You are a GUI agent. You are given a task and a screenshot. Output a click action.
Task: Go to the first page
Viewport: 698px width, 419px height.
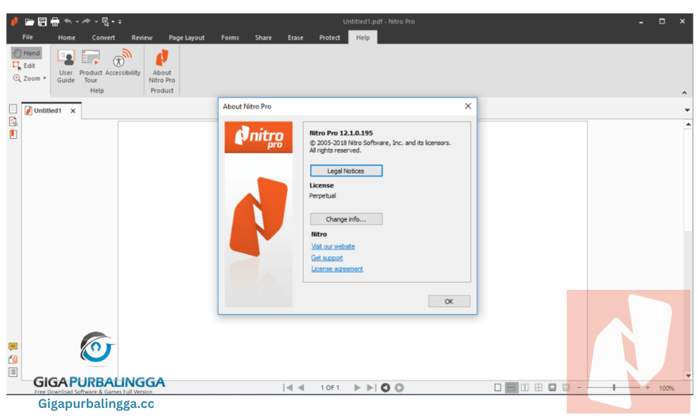(288, 388)
